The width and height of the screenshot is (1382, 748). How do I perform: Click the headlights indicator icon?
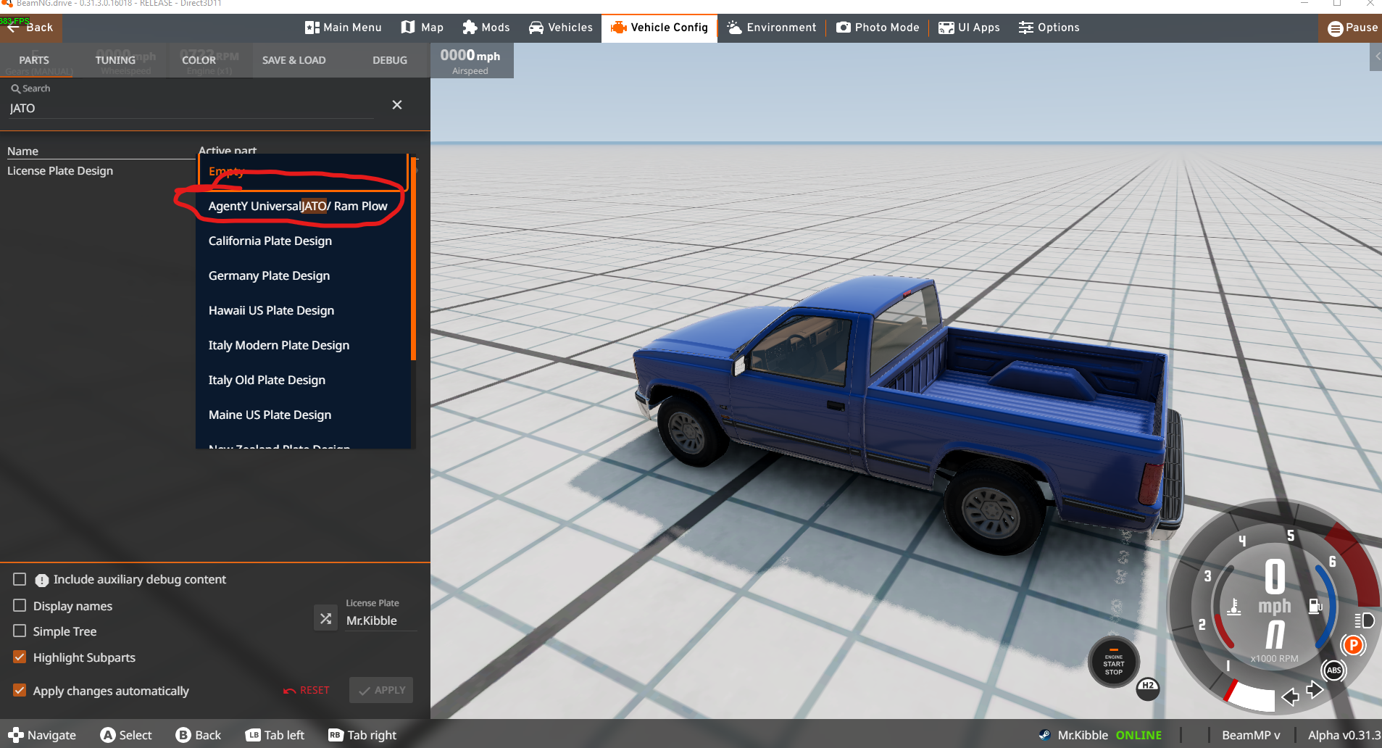1364,620
